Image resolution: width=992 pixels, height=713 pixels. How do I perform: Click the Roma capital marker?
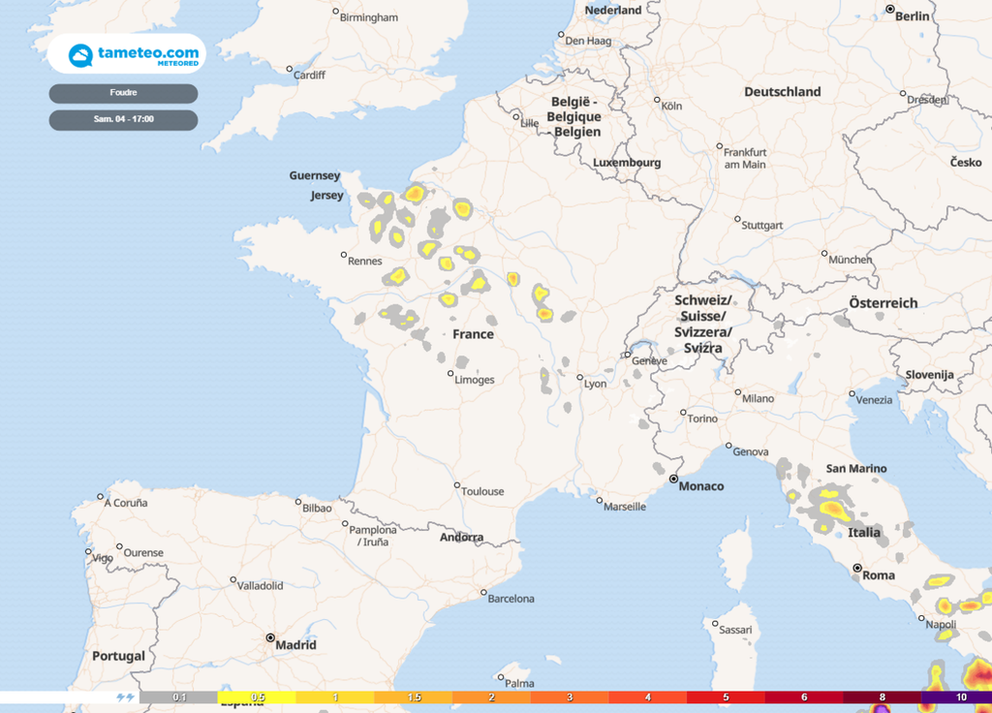856,569
